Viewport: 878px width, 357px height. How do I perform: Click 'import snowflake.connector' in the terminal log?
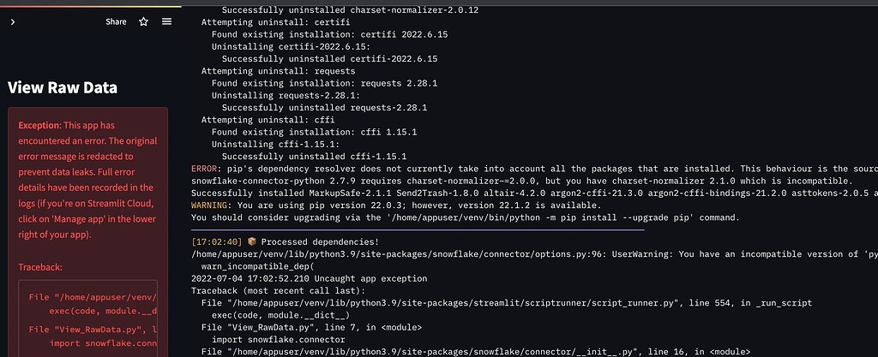tap(279, 340)
